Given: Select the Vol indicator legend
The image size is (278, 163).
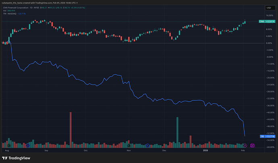Looking at the screenshot, I should click(9, 11).
